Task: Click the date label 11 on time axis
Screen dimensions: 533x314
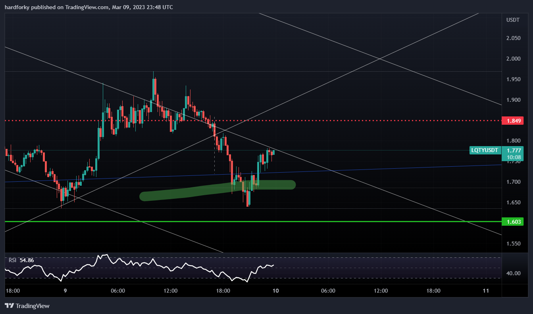Action: click(486, 291)
